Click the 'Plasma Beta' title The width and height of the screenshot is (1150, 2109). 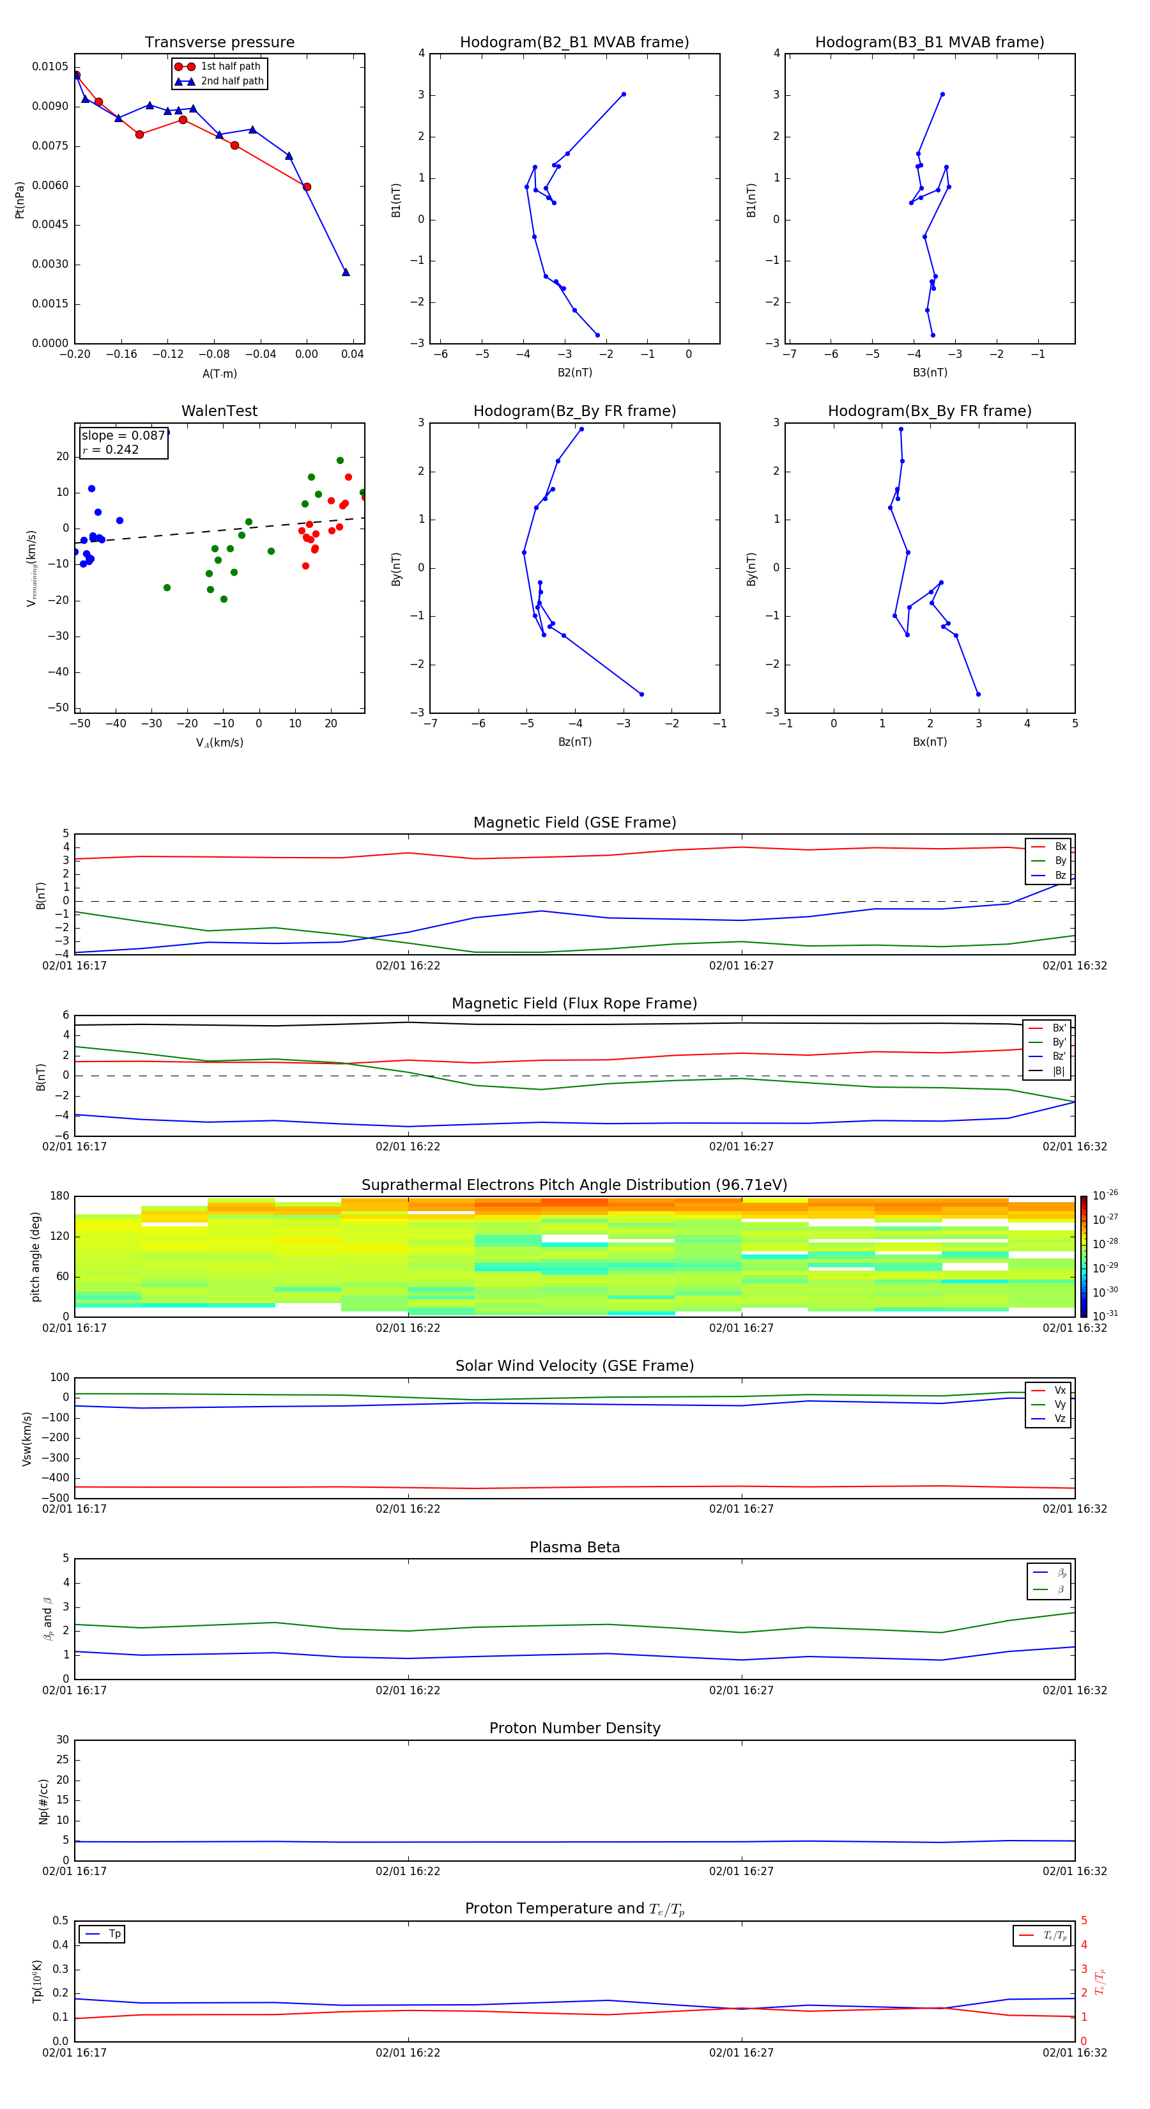click(x=574, y=1548)
